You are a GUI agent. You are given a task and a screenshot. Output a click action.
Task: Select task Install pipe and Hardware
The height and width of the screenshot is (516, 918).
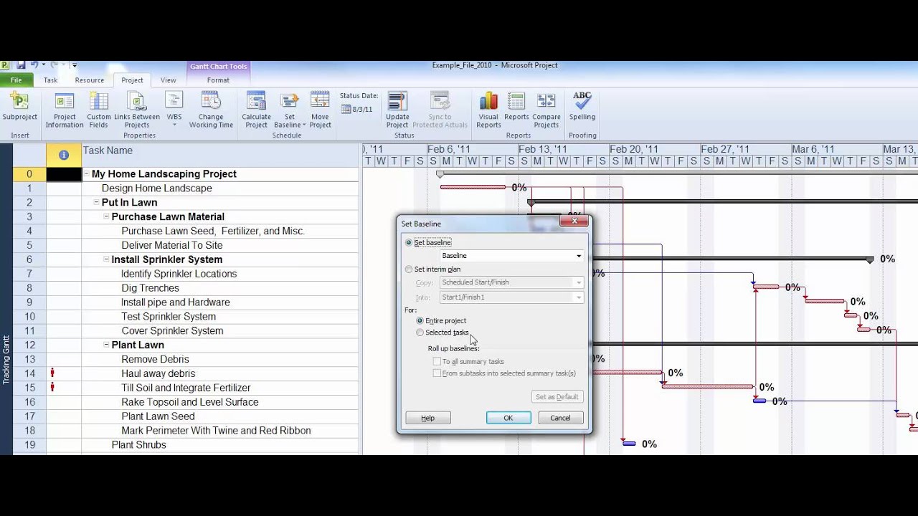pos(176,302)
